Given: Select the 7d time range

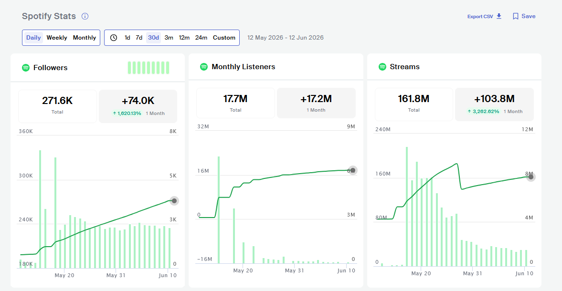Looking at the screenshot, I should (x=139, y=38).
